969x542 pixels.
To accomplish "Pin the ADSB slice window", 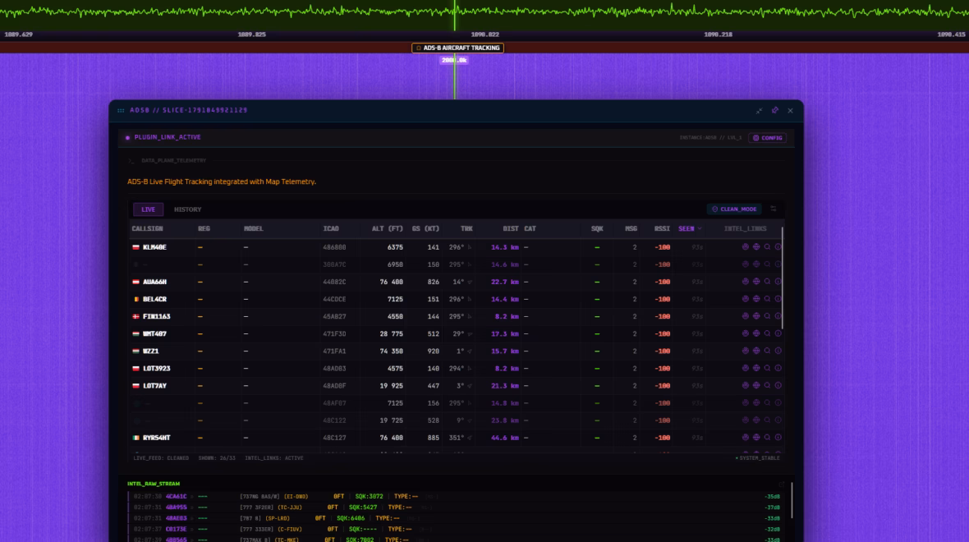I will 775,111.
